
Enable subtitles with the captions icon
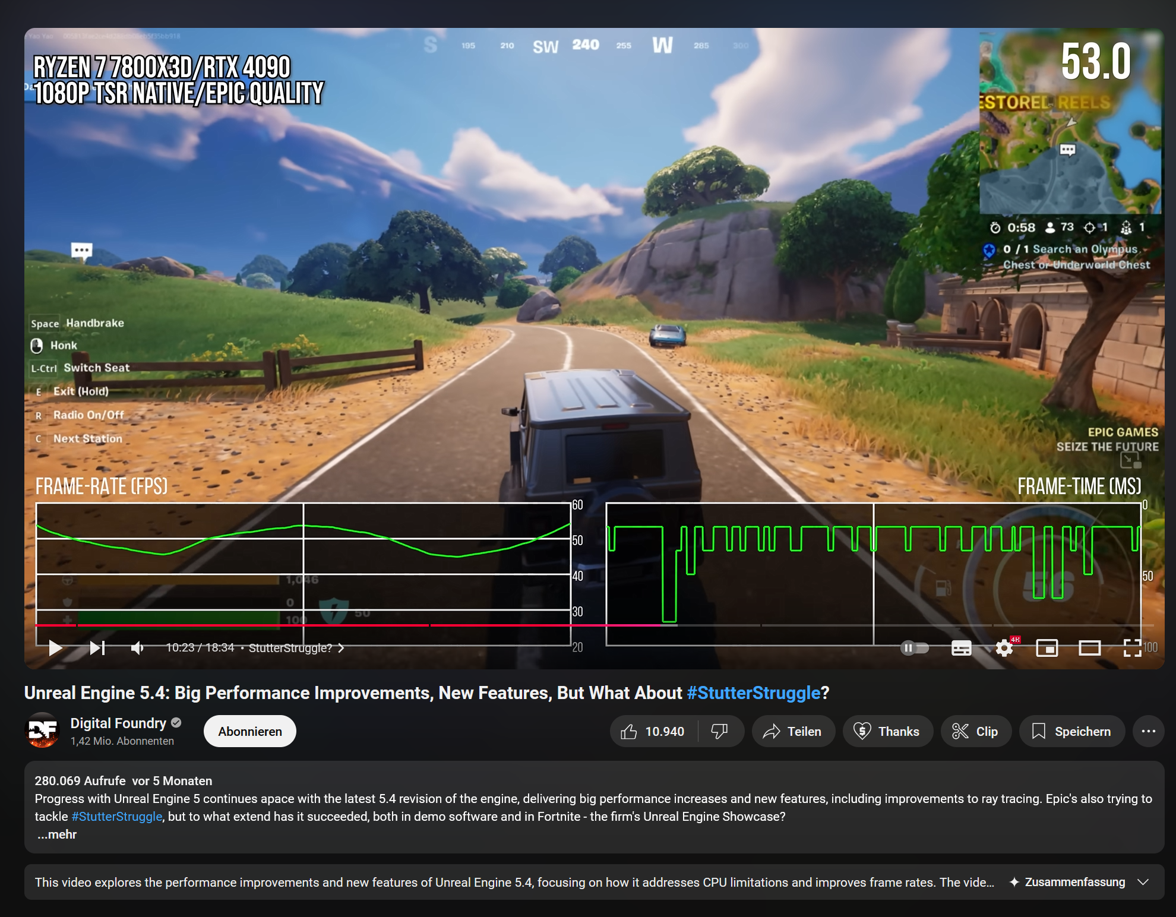pos(961,648)
